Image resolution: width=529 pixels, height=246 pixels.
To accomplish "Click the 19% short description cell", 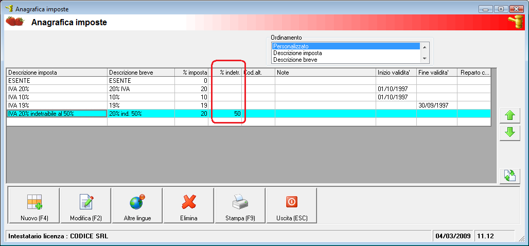I will coord(141,106).
